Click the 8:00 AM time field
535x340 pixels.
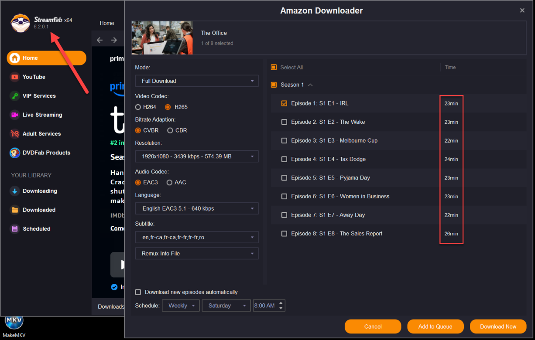(x=264, y=306)
